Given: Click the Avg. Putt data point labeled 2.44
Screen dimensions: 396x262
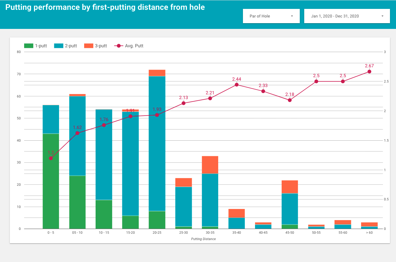Looking at the screenshot, I should click(237, 85).
